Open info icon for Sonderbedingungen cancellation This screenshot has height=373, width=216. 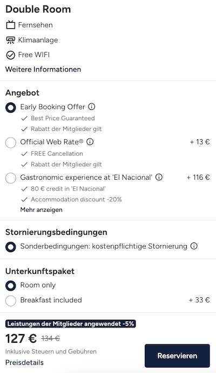pyautogui.click(x=194, y=246)
